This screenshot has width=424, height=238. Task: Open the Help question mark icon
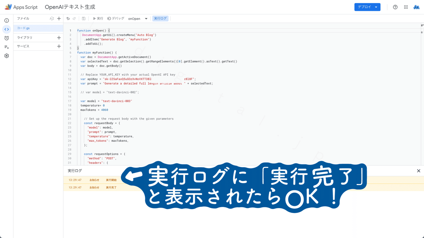click(x=395, y=7)
